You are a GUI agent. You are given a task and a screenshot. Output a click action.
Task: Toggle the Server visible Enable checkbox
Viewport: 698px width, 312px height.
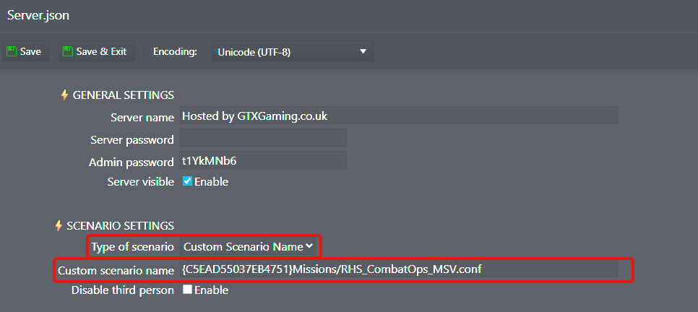point(187,181)
